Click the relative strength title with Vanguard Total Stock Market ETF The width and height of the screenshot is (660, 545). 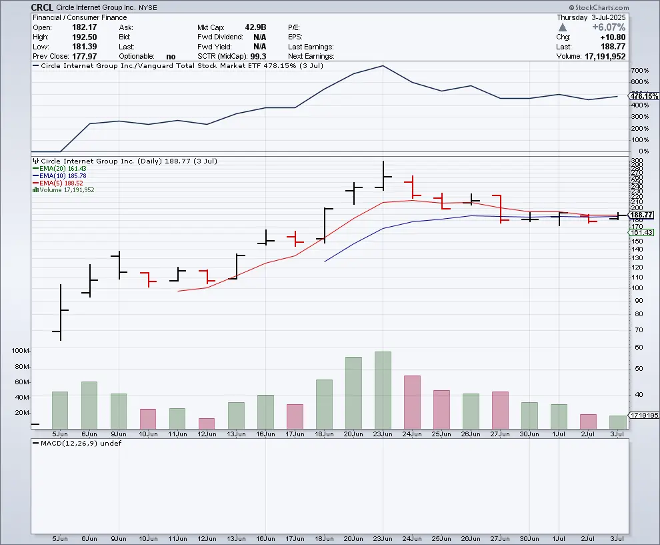click(x=177, y=65)
